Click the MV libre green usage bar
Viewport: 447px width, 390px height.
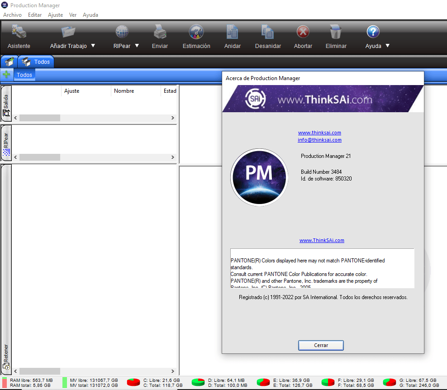(x=64, y=383)
